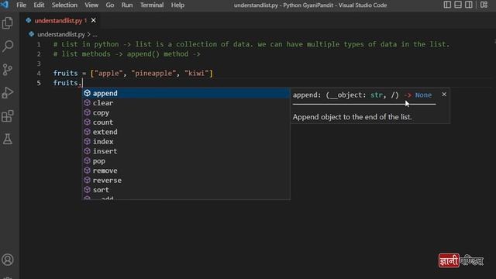
Task: Choose the reverse suggestion
Action: click(186, 180)
